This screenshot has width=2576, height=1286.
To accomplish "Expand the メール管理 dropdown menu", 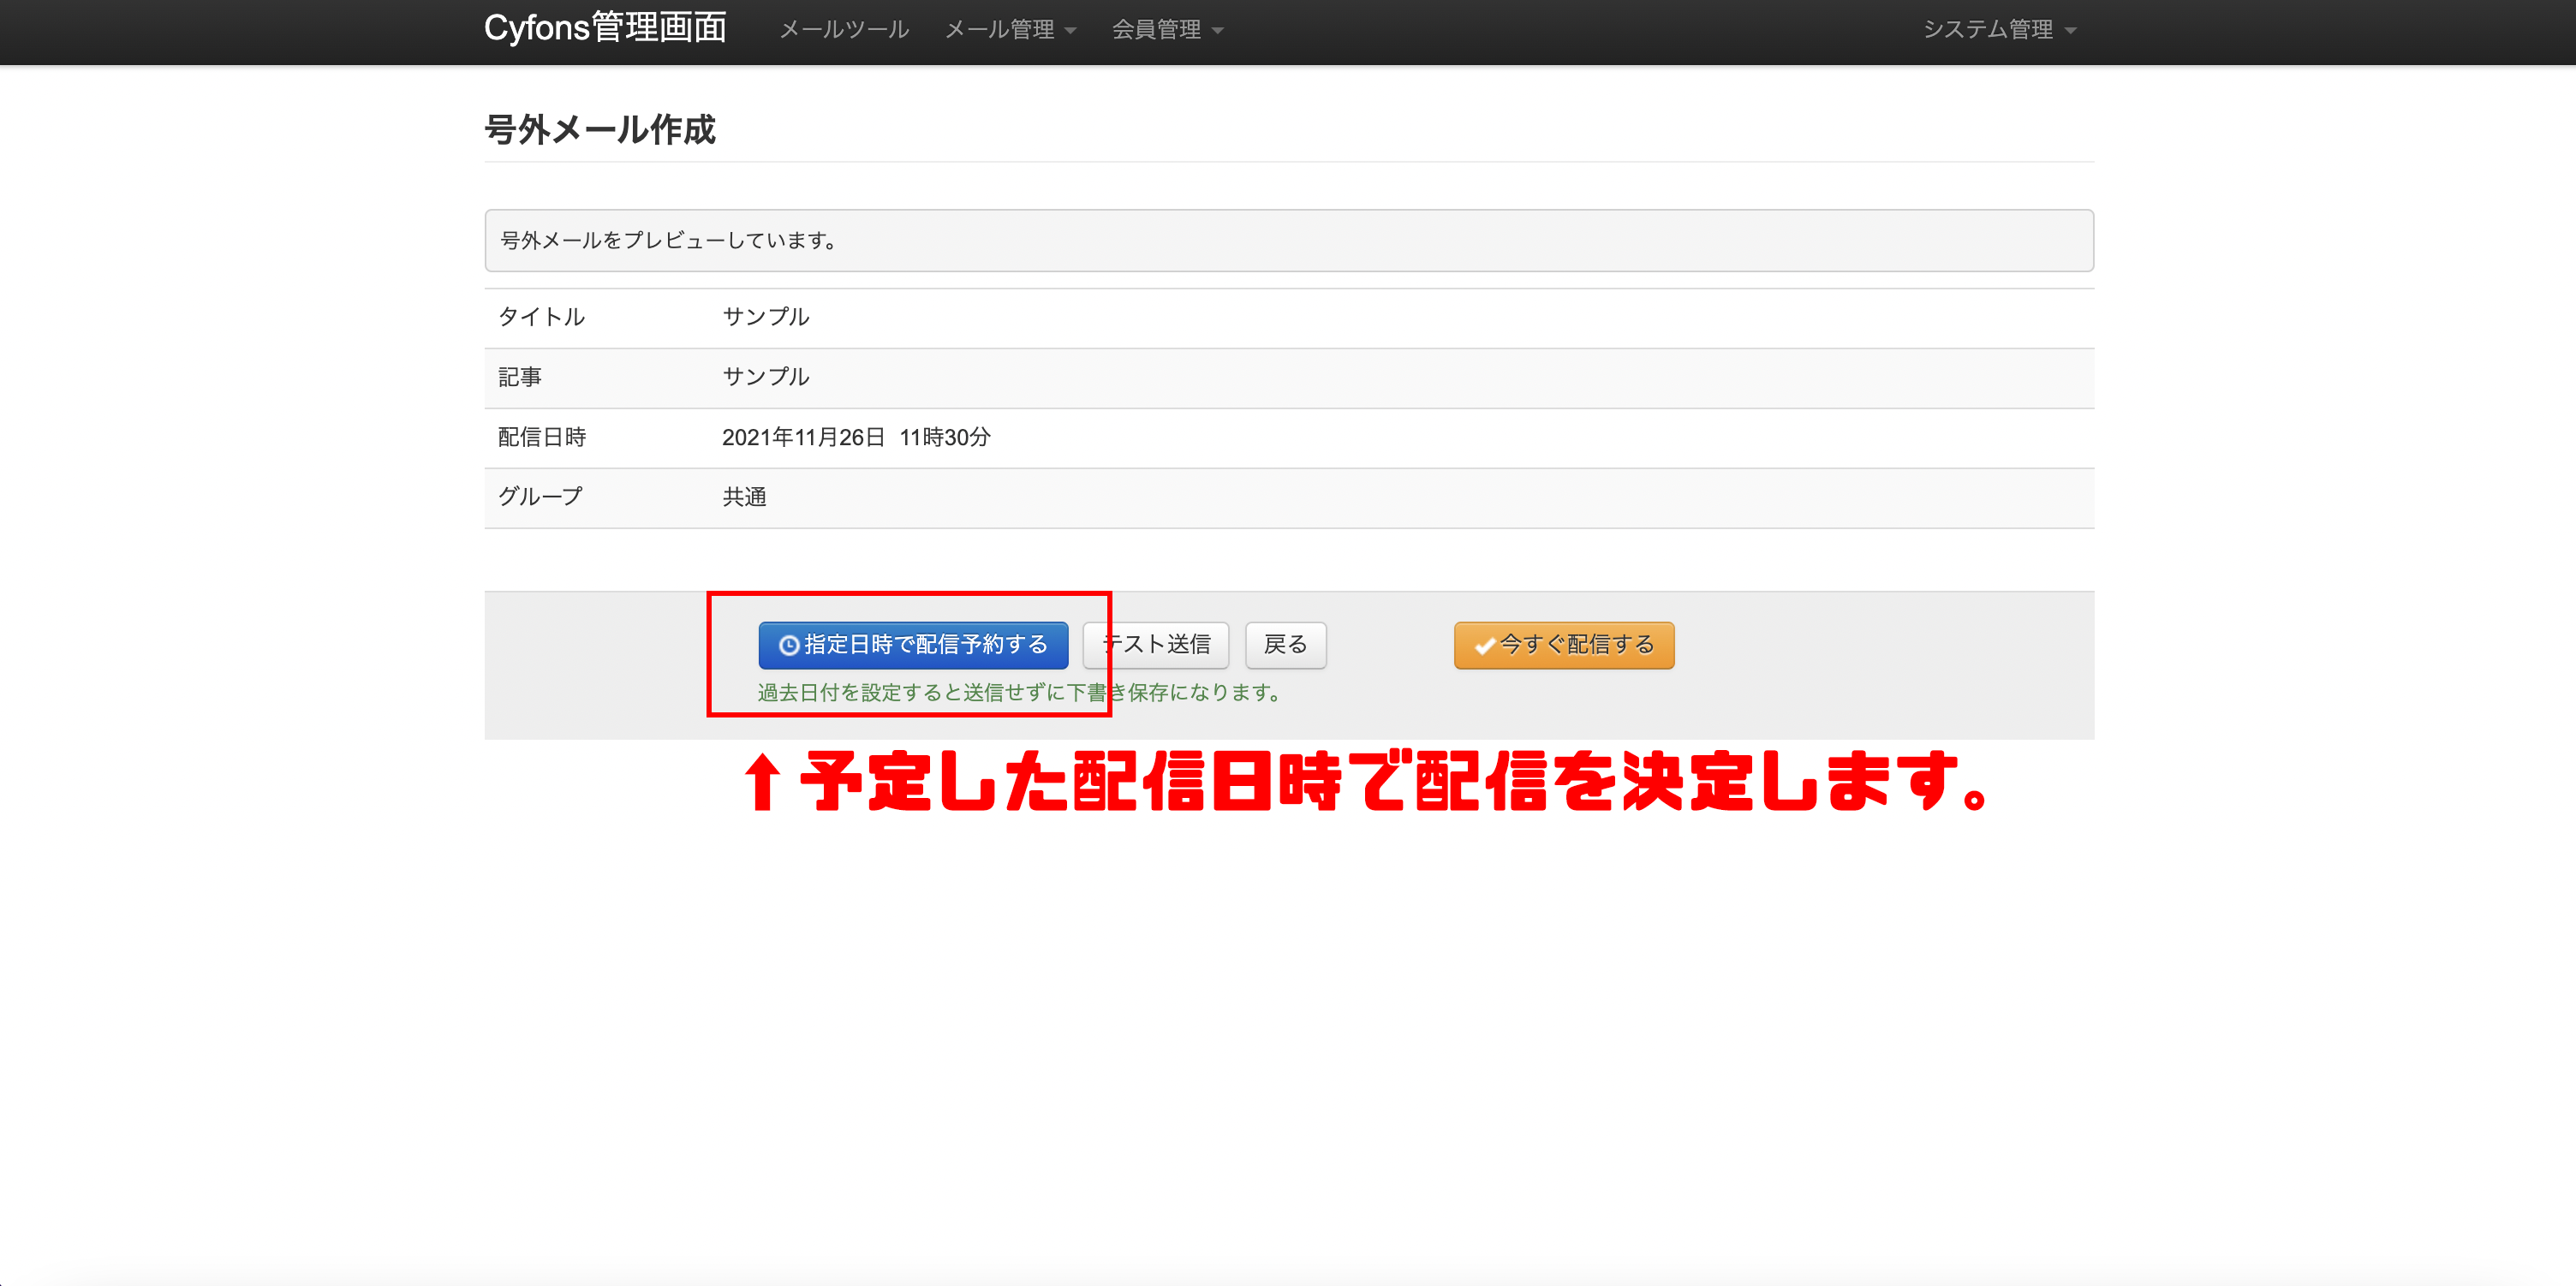I will (x=1010, y=30).
